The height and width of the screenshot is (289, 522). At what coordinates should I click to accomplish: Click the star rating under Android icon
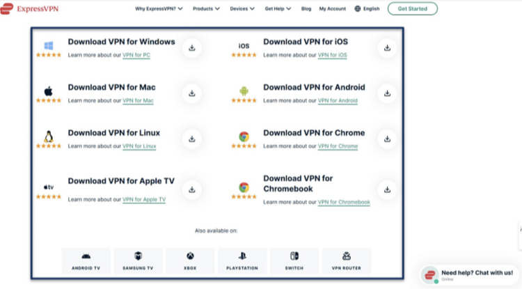244,100
